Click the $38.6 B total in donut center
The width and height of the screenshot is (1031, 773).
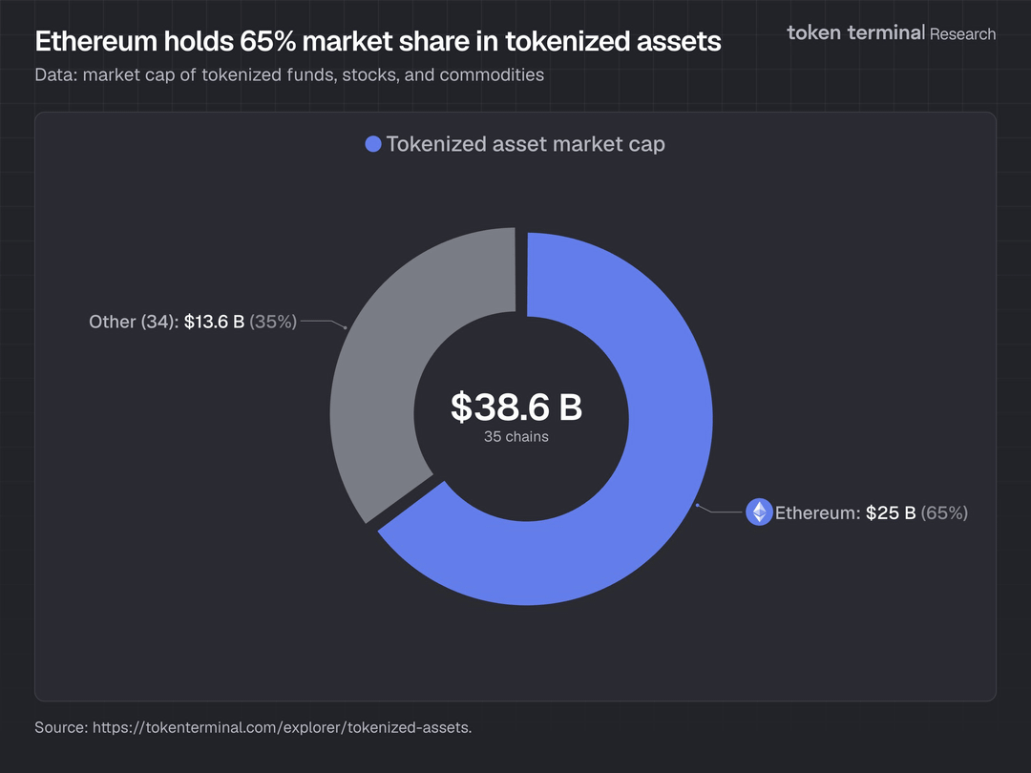coord(516,407)
